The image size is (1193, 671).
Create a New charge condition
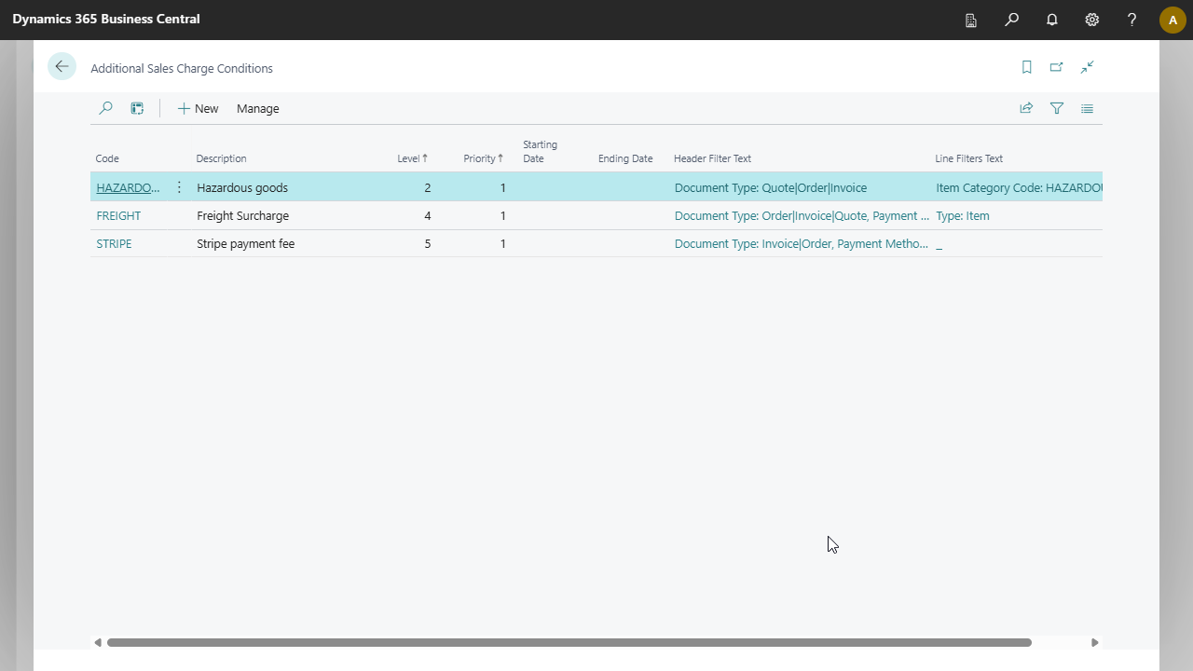coord(198,108)
